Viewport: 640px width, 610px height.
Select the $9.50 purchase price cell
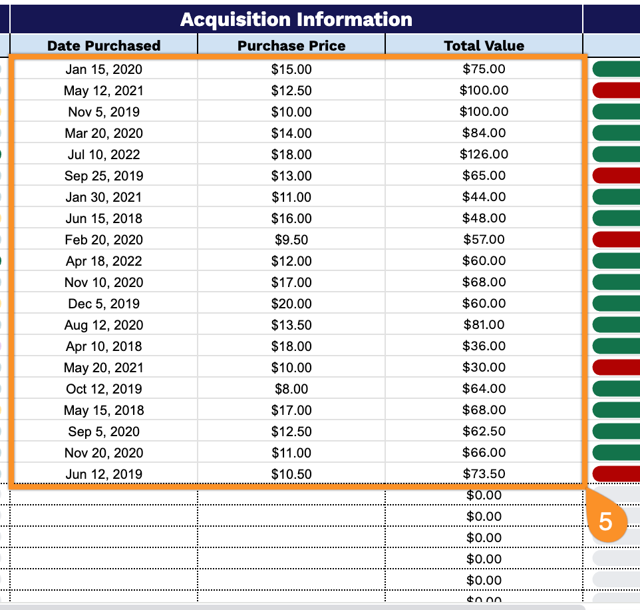(x=291, y=240)
